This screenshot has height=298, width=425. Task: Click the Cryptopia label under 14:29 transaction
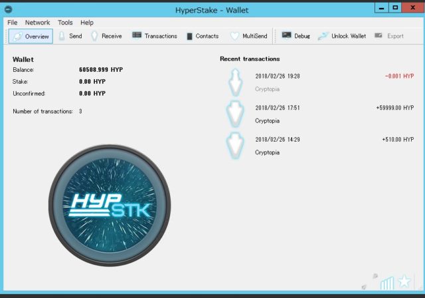[x=267, y=152]
